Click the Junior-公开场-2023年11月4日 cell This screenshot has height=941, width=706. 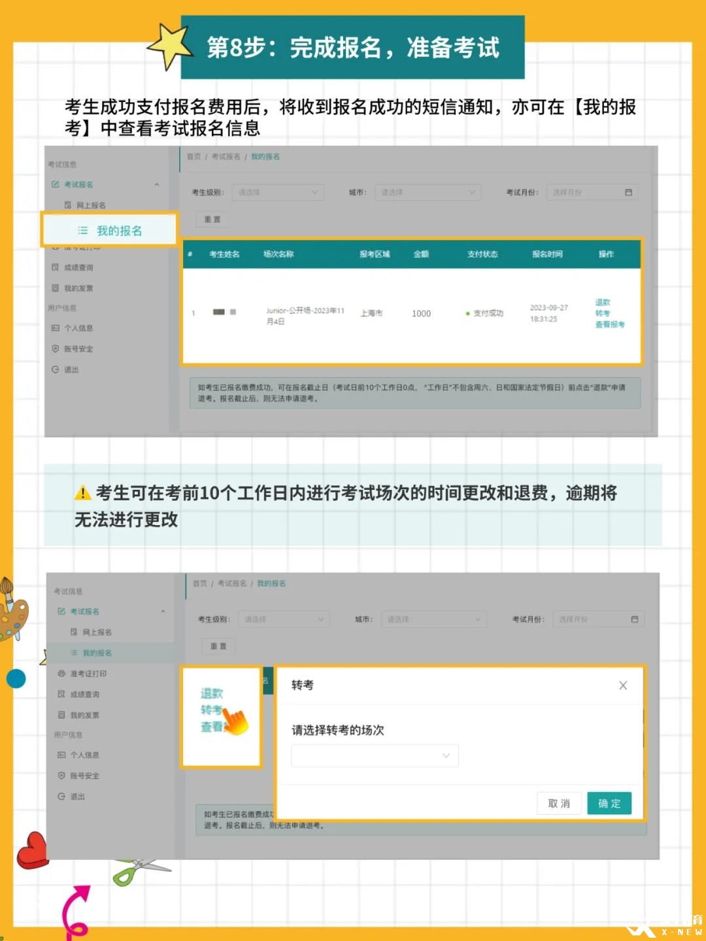click(305, 317)
